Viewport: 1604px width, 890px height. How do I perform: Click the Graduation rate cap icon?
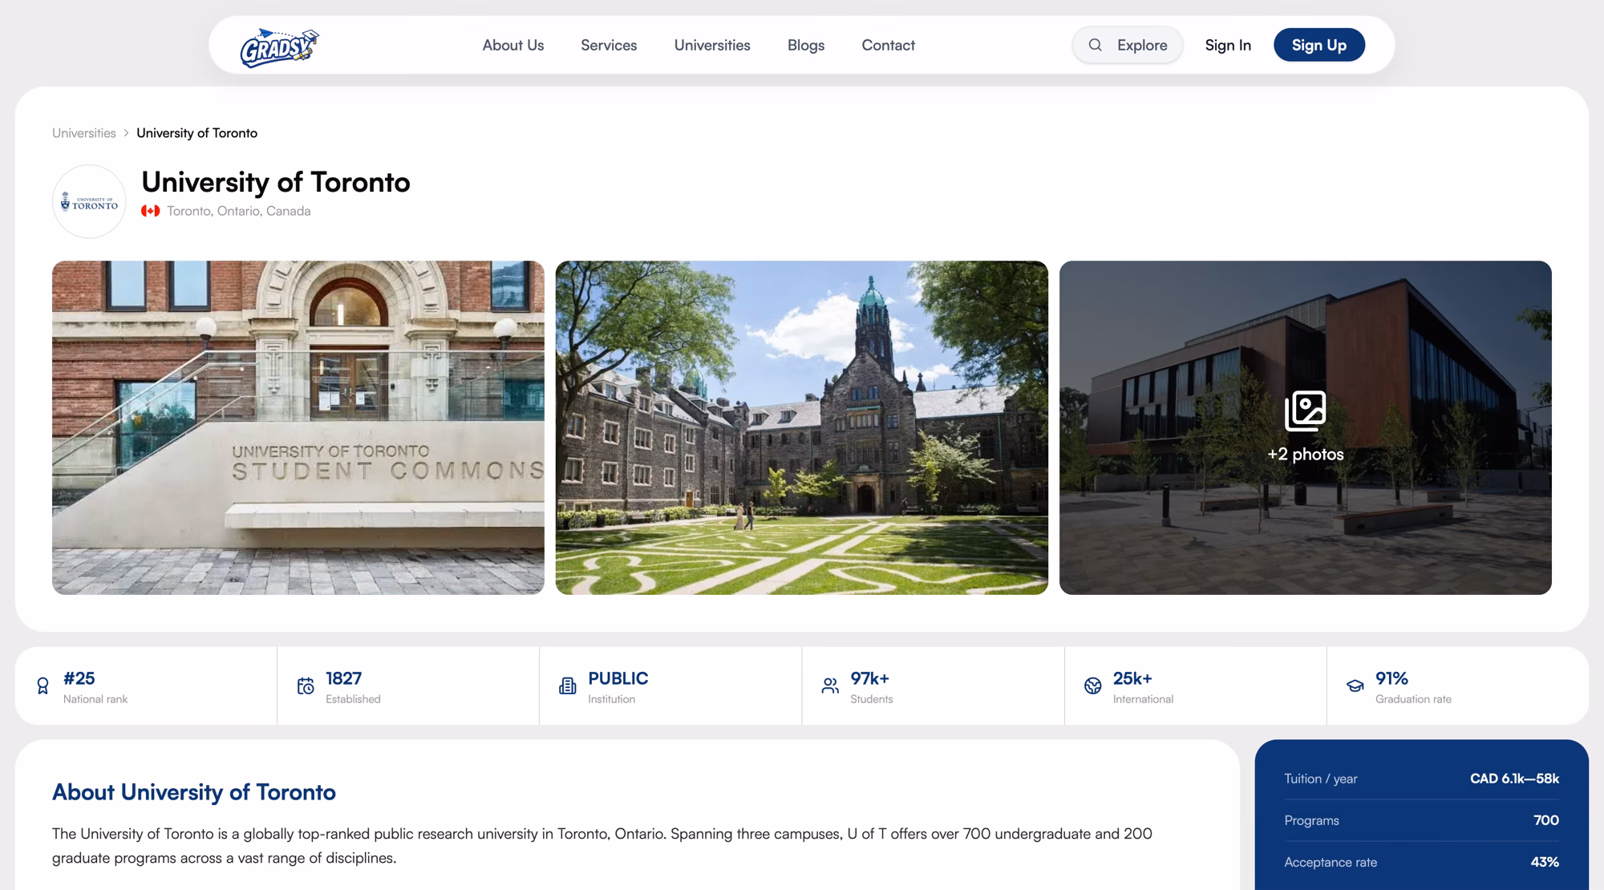1355,686
